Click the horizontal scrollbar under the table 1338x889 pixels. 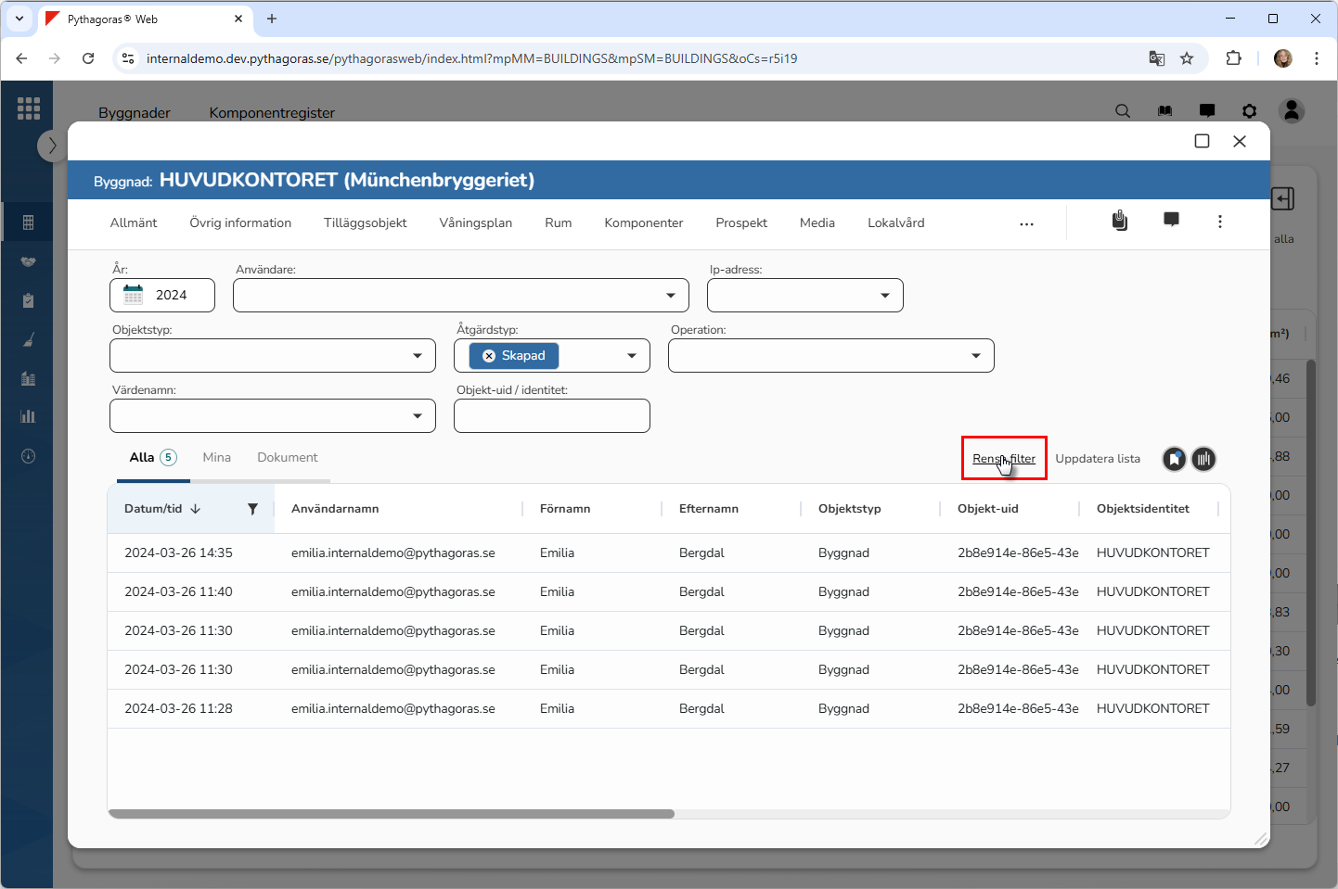[x=392, y=814]
